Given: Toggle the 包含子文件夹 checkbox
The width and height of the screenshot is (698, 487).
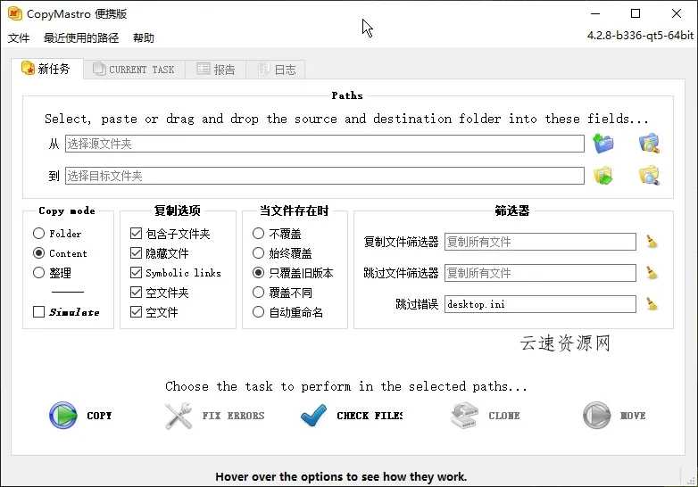Looking at the screenshot, I should pos(136,234).
